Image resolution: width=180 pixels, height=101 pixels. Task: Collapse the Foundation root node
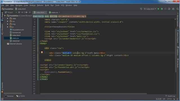tap(5, 16)
